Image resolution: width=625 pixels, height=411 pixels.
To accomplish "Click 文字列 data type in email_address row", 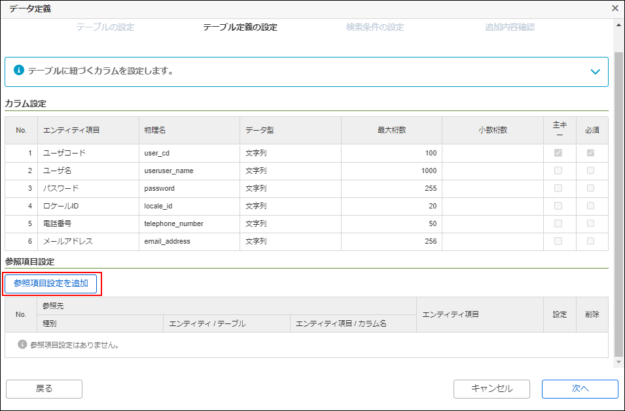I will pyautogui.click(x=290, y=241).
